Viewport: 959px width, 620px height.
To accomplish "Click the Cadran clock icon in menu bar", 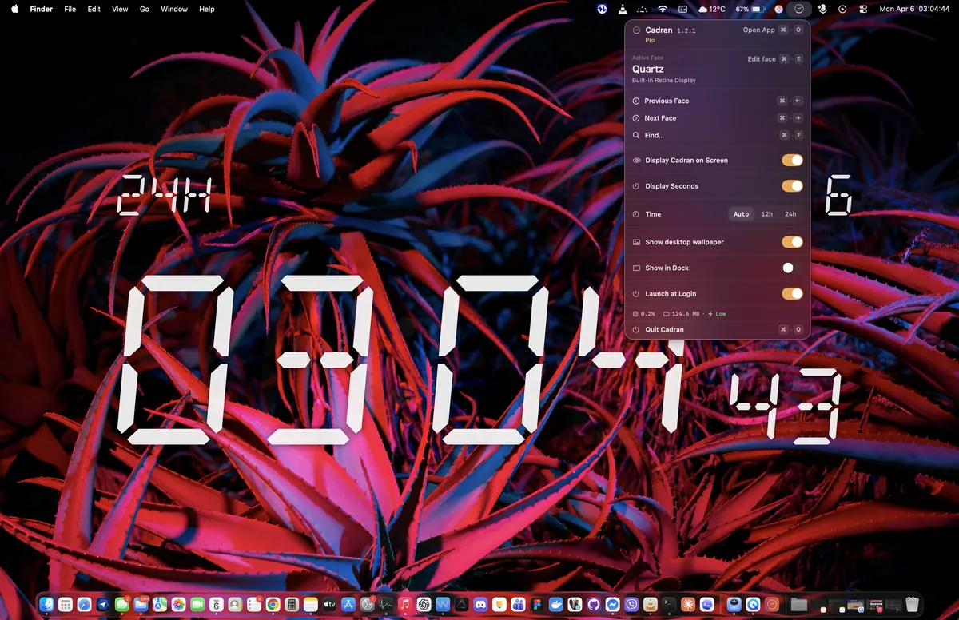I will (x=799, y=9).
